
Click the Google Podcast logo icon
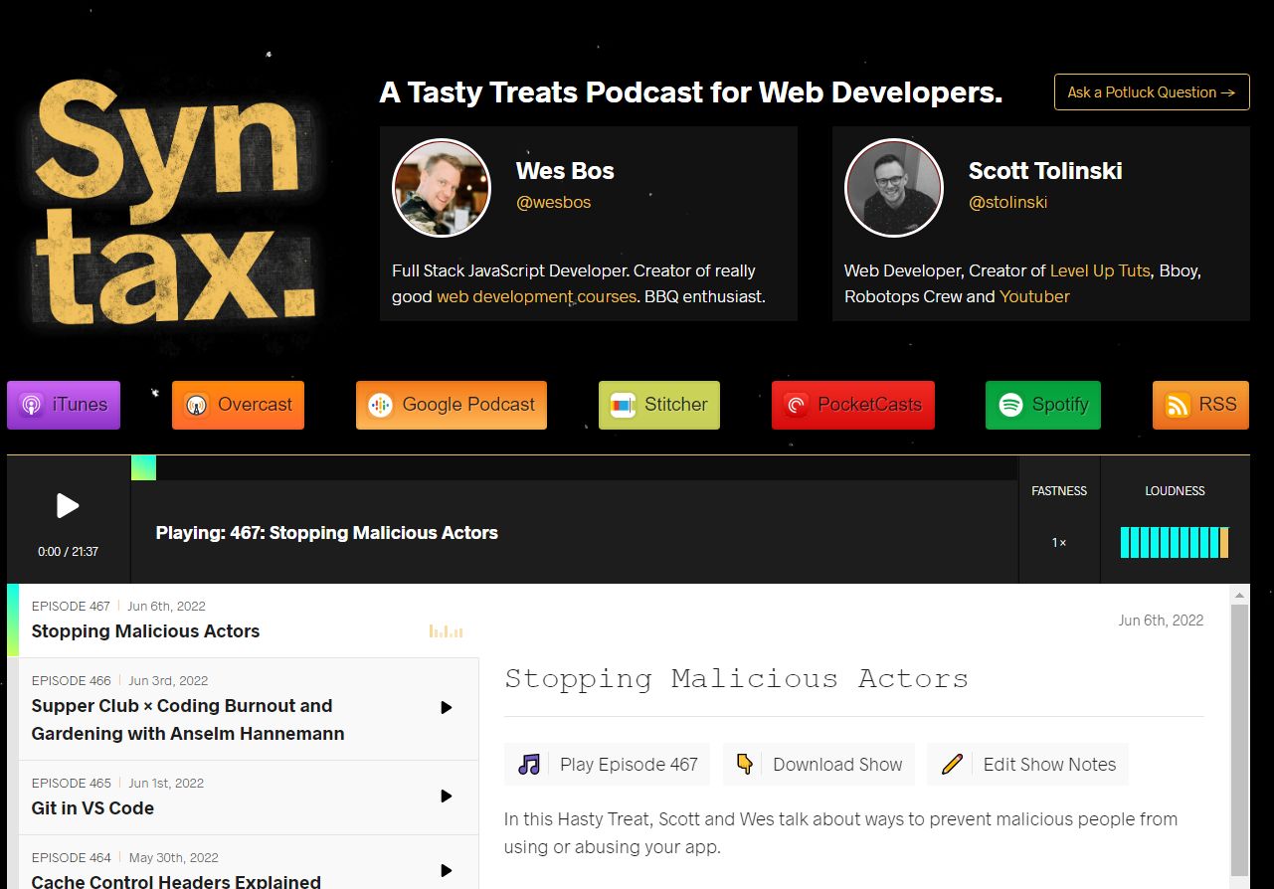[380, 405]
